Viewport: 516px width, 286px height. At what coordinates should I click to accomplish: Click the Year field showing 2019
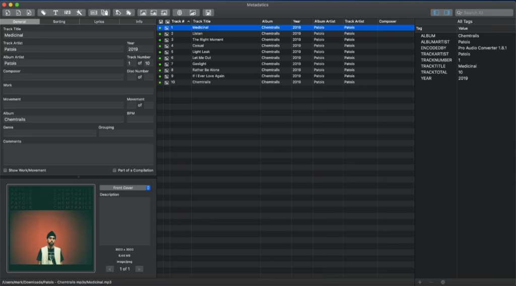coord(140,49)
